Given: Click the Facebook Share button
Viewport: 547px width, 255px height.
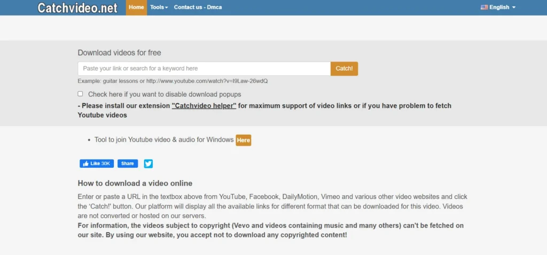Looking at the screenshot, I should [x=127, y=164].
